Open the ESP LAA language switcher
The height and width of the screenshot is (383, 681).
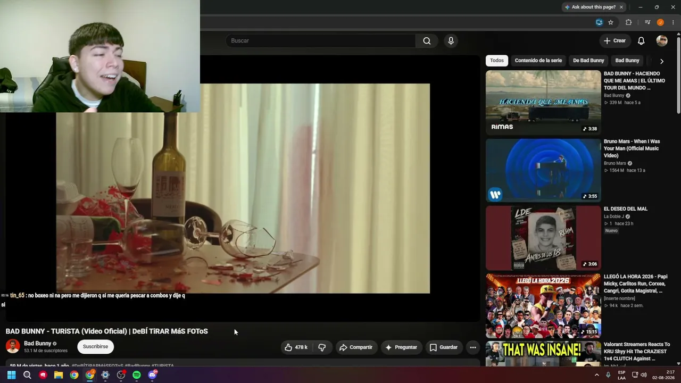coord(621,375)
